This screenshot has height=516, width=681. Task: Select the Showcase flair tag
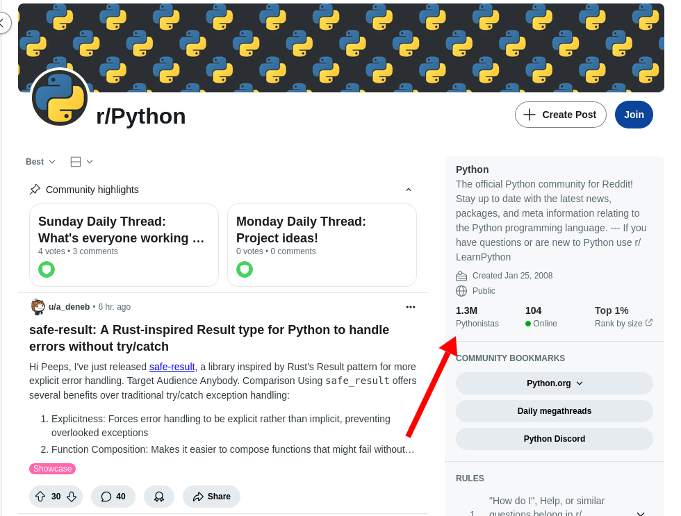tap(52, 468)
